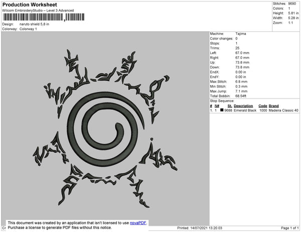Click the Up value 73.8 mm
Viewport: 301px width, 232px height.
tap(242, 62)
